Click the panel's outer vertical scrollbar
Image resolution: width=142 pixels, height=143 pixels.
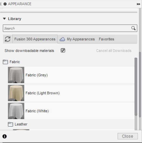pyautogui.click(x=140, y=84)
